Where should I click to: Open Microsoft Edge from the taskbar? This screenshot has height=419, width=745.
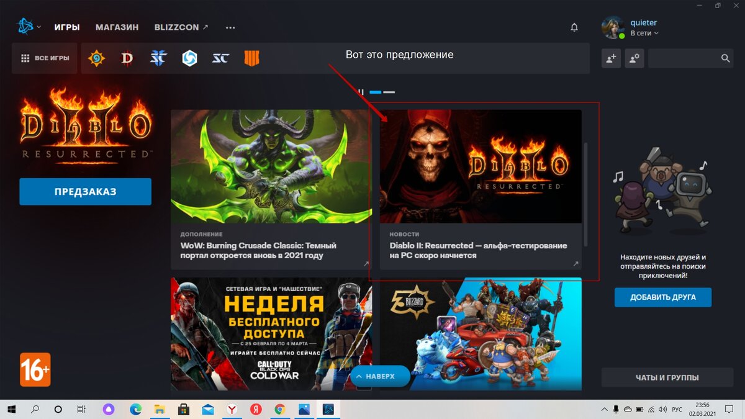click(x=135, y=410)
